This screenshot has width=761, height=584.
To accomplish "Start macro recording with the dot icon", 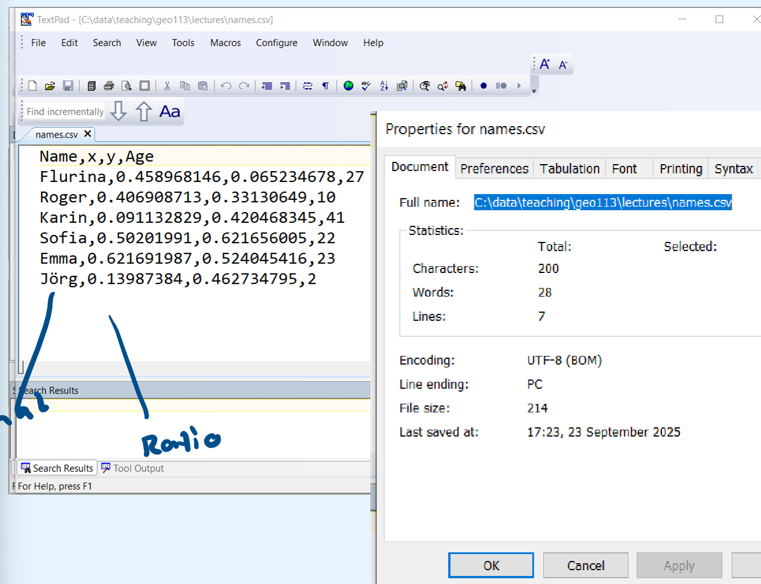I will 484,86.
